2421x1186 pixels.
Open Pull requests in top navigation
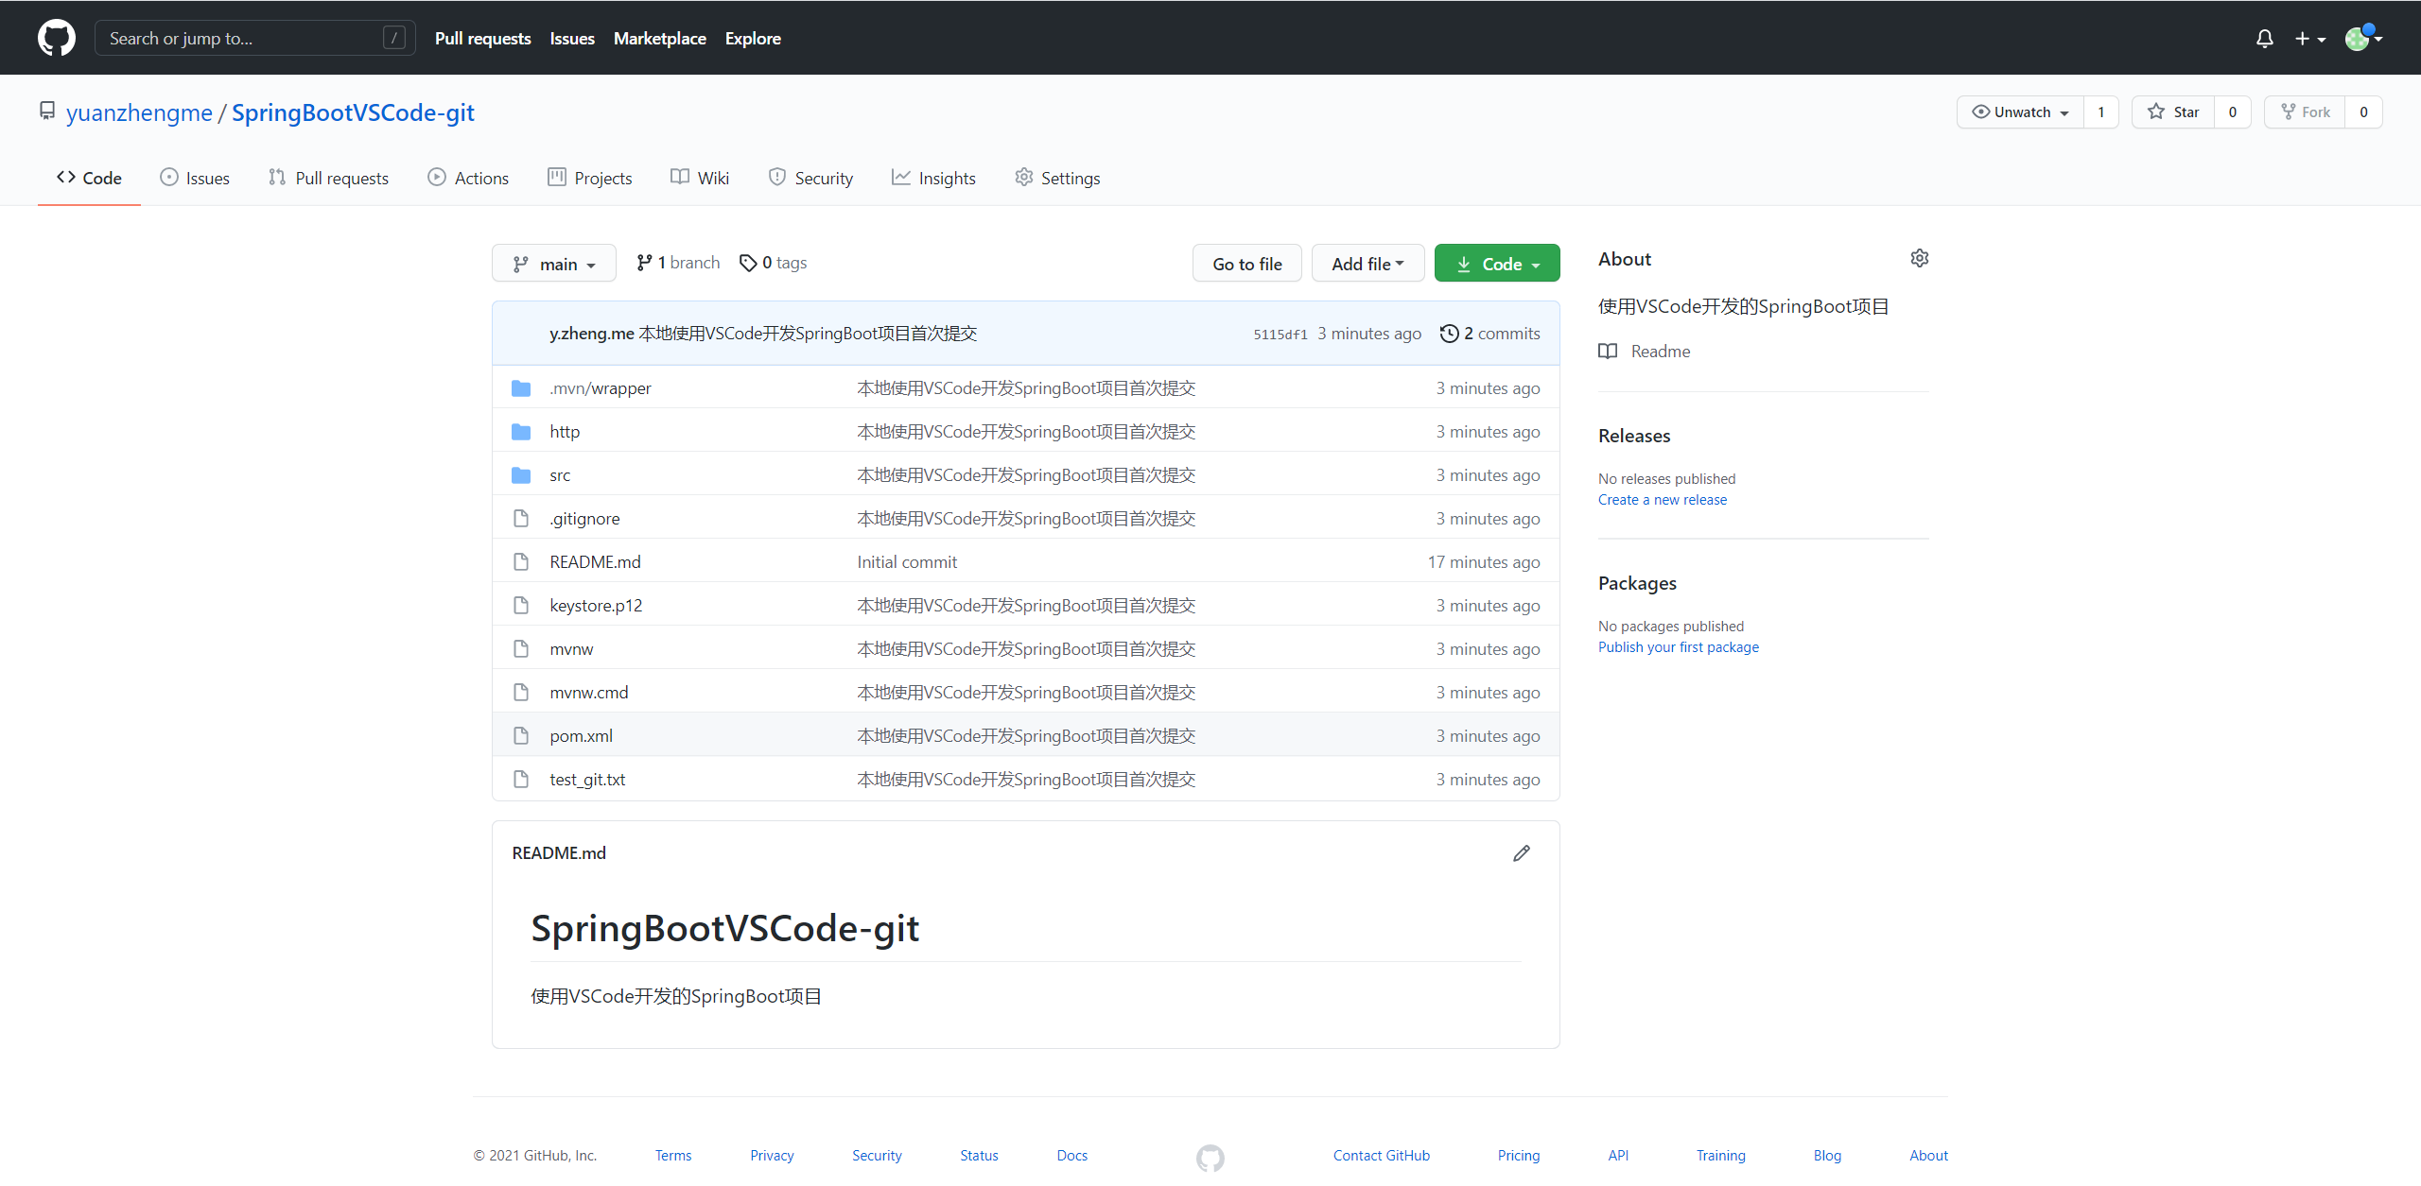tap(482, 39)
